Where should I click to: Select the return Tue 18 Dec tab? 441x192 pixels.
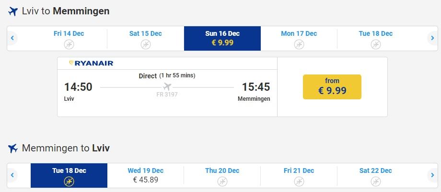(69, 175)
